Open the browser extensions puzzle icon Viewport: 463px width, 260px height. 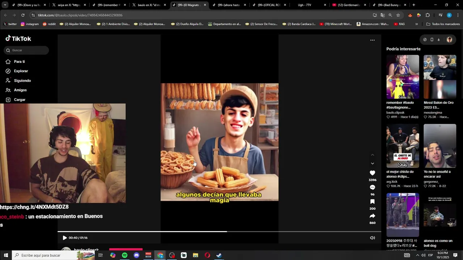[x=428, y=15]
